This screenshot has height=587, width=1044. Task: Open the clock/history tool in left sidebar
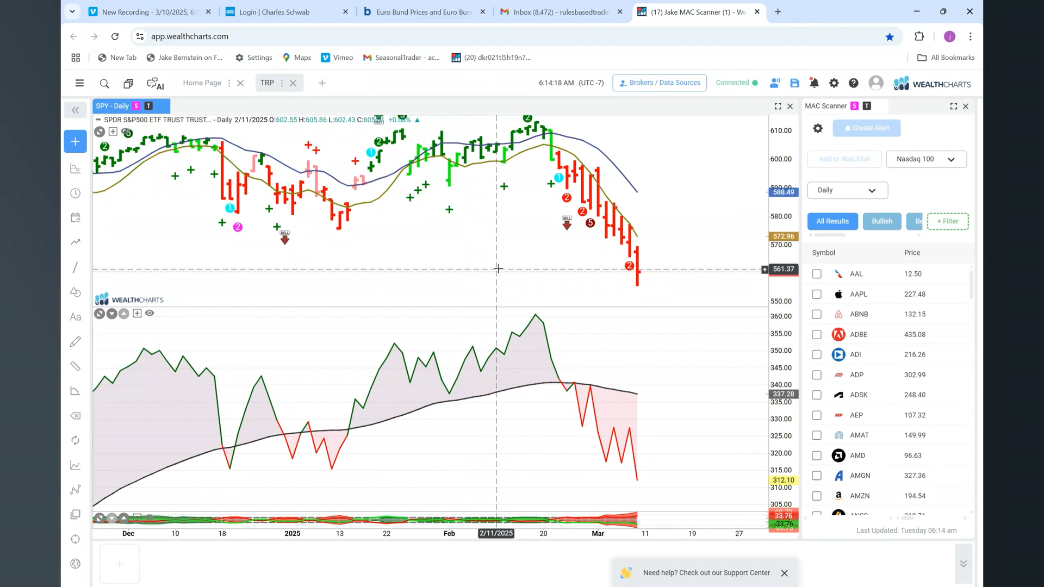(x=76, y=193)
